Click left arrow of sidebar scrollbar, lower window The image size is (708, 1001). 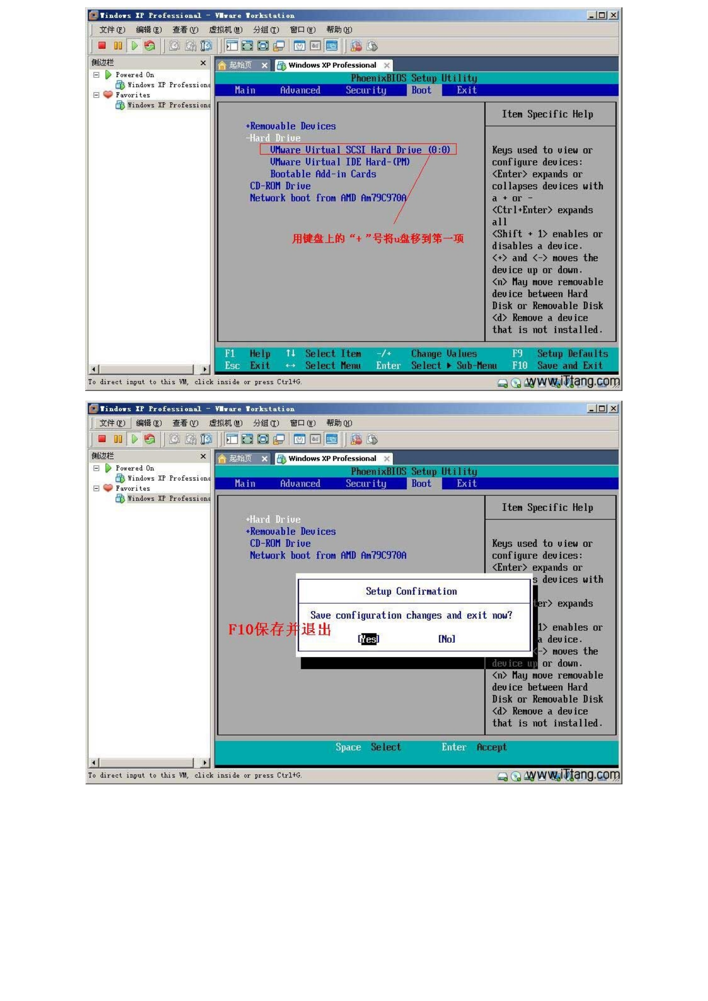[x=93, y=763]
